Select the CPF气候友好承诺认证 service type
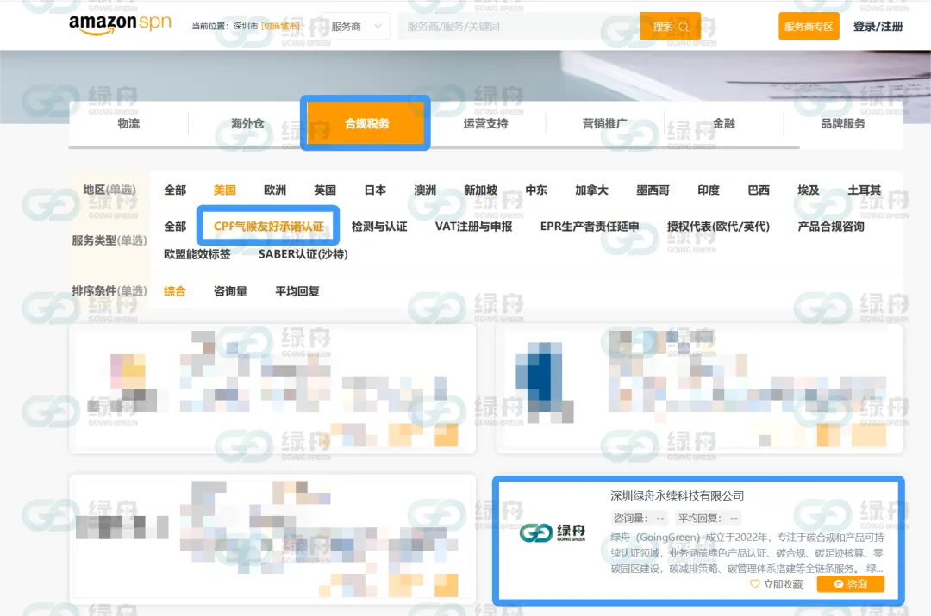 point(268,226)
